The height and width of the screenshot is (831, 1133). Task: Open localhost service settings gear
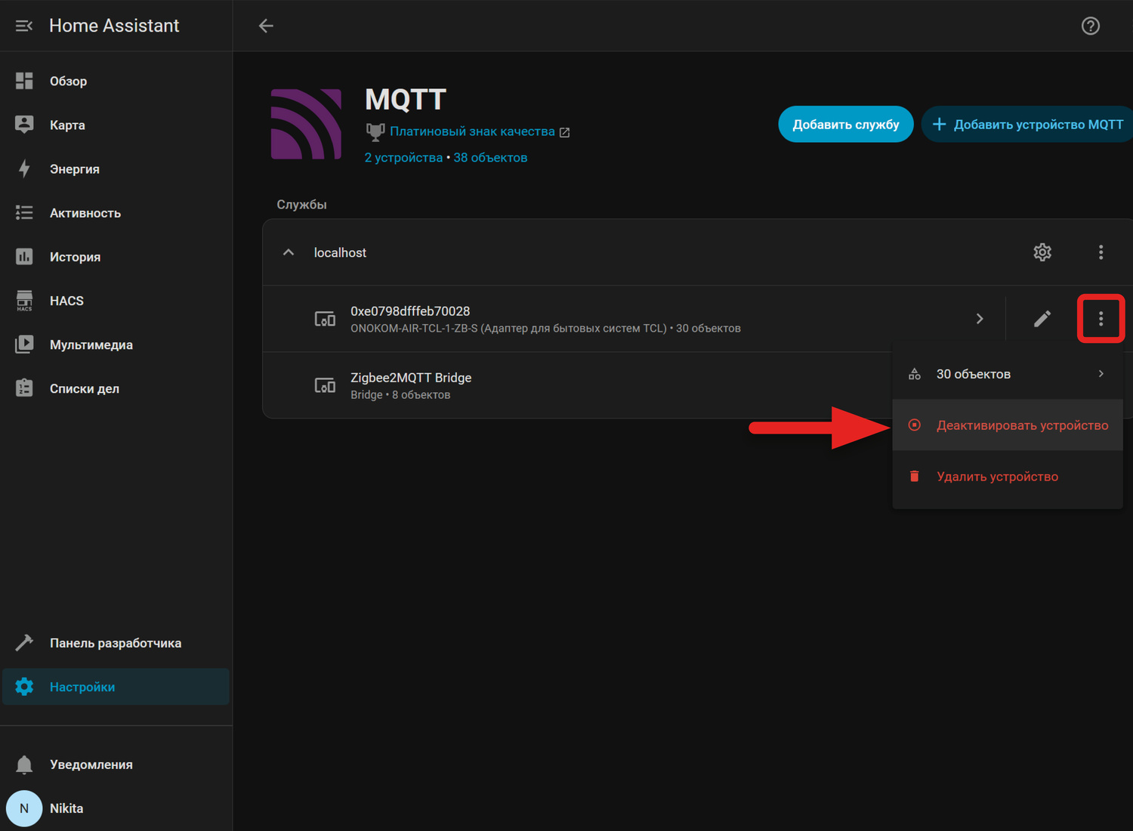pyautogui.click(x=1042, y=252)
